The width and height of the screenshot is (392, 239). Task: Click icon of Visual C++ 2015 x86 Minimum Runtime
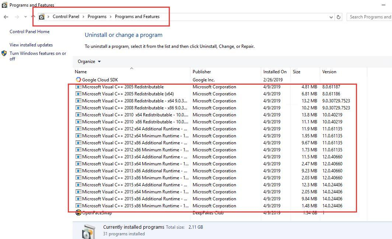[78, 206]
